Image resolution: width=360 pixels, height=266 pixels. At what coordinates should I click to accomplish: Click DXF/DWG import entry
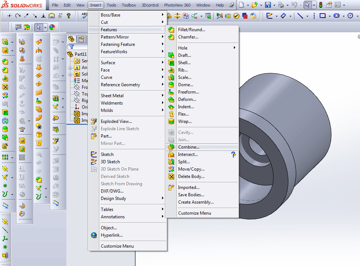click(x=112, y=191)
